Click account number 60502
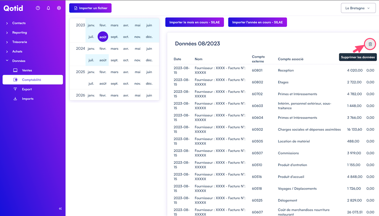 [x=257, y=129]
